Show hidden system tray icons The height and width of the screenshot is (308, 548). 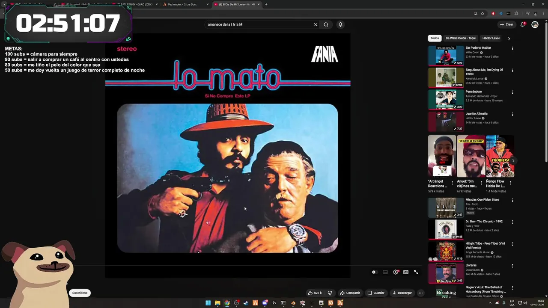pos(490,303)
